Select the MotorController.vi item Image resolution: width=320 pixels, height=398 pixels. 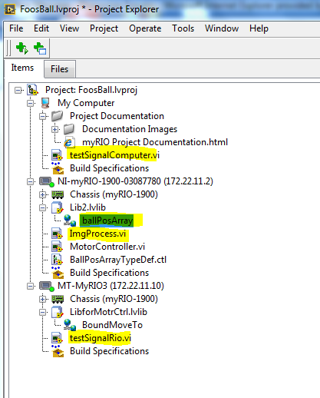tap(107, 247)
